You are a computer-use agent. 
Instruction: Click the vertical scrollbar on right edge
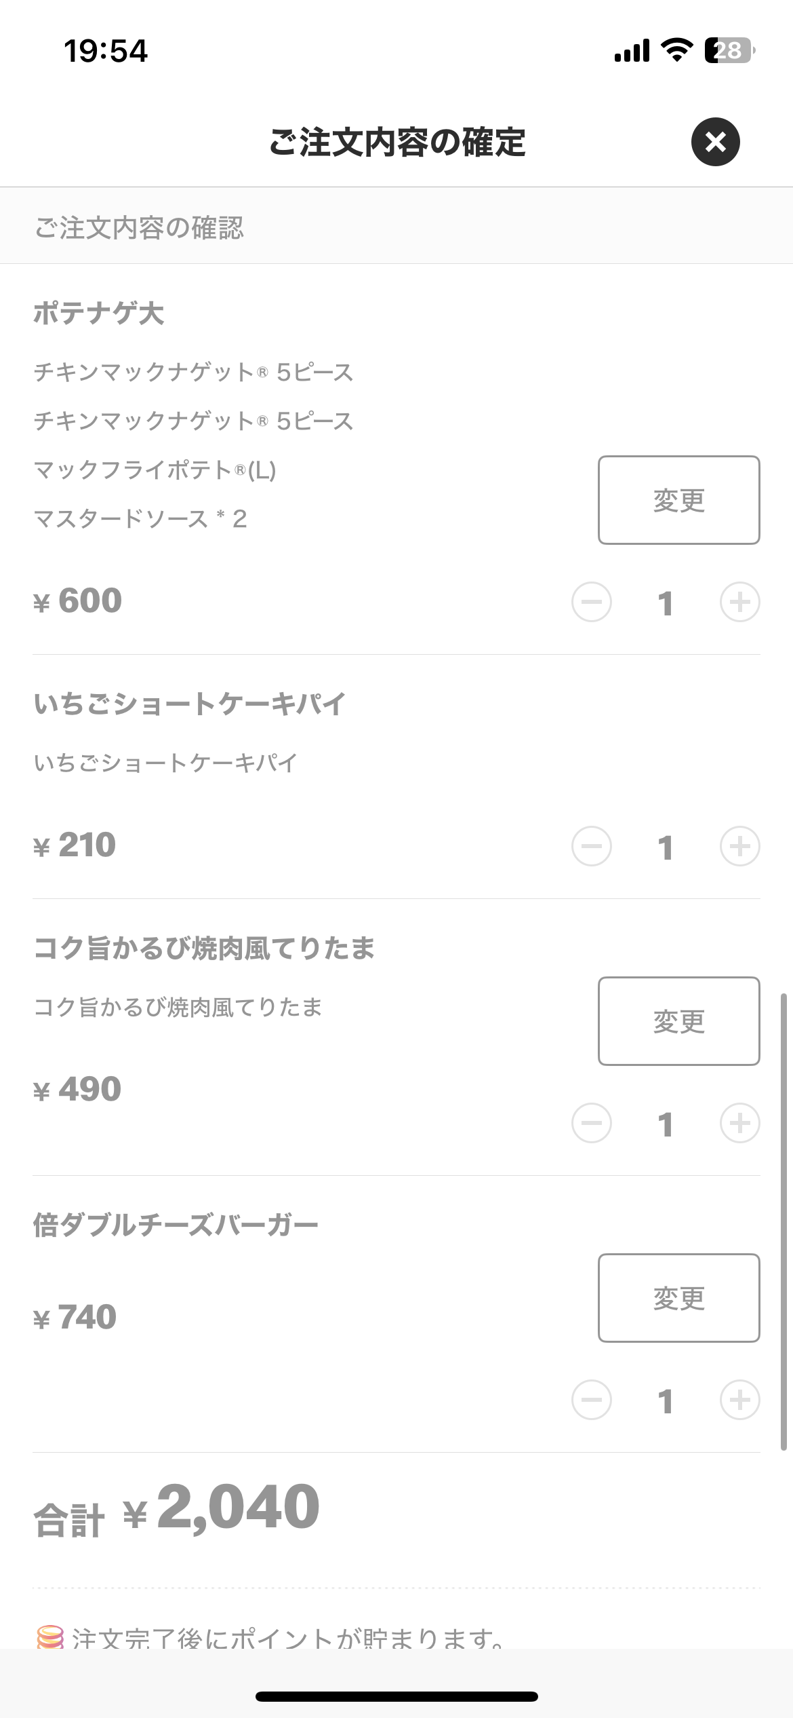pyautogui.click(x=784, y=1221)
